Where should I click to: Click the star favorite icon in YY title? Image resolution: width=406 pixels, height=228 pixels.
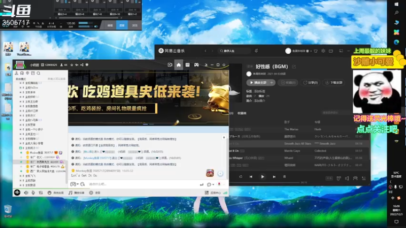coord(72,65)
